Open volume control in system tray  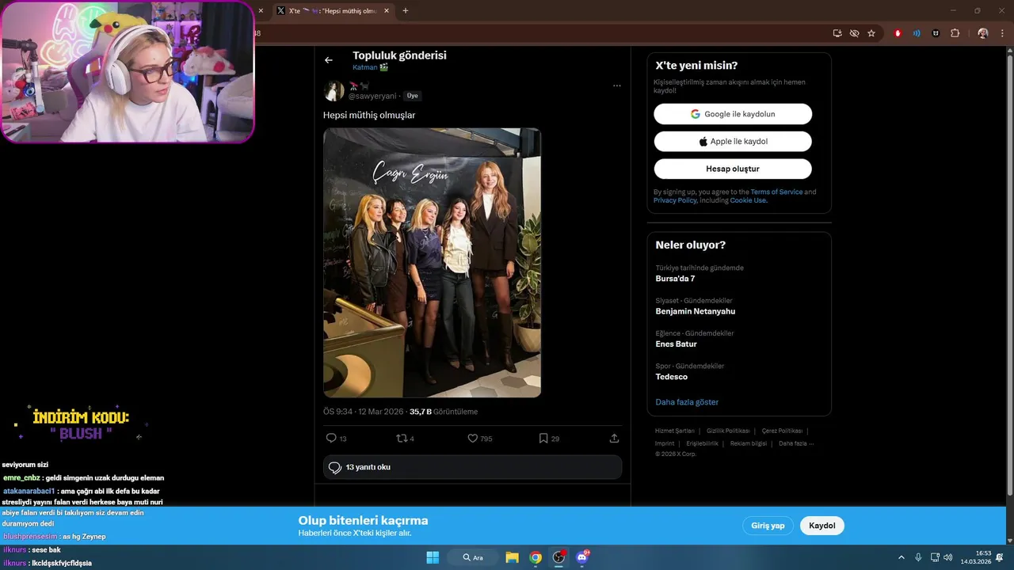click(x=948, y=557)
